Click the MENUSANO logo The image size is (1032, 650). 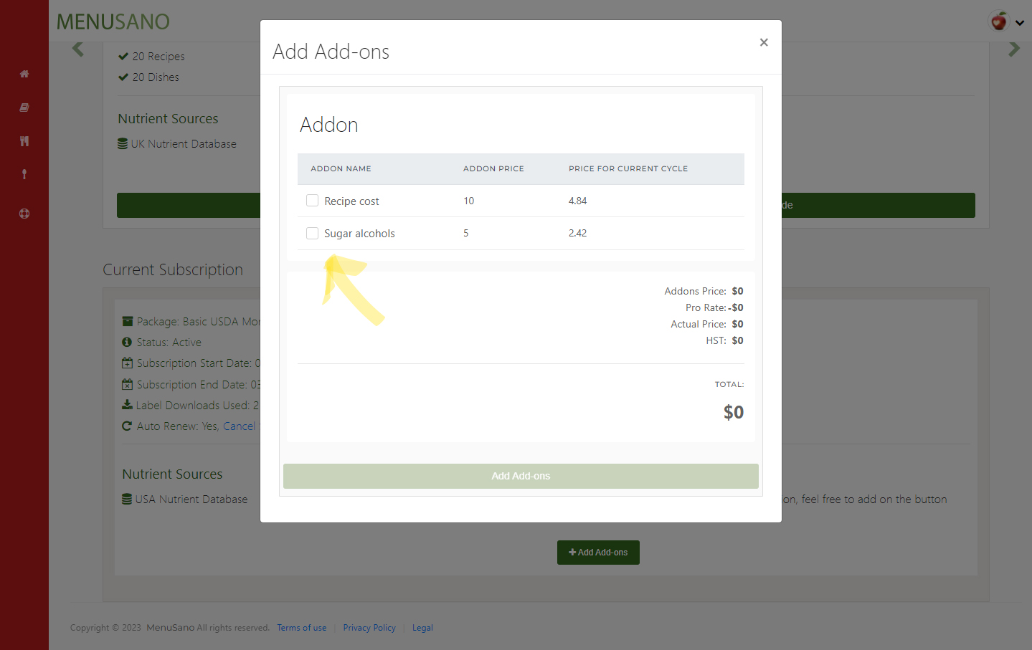(x=113, y=22)
